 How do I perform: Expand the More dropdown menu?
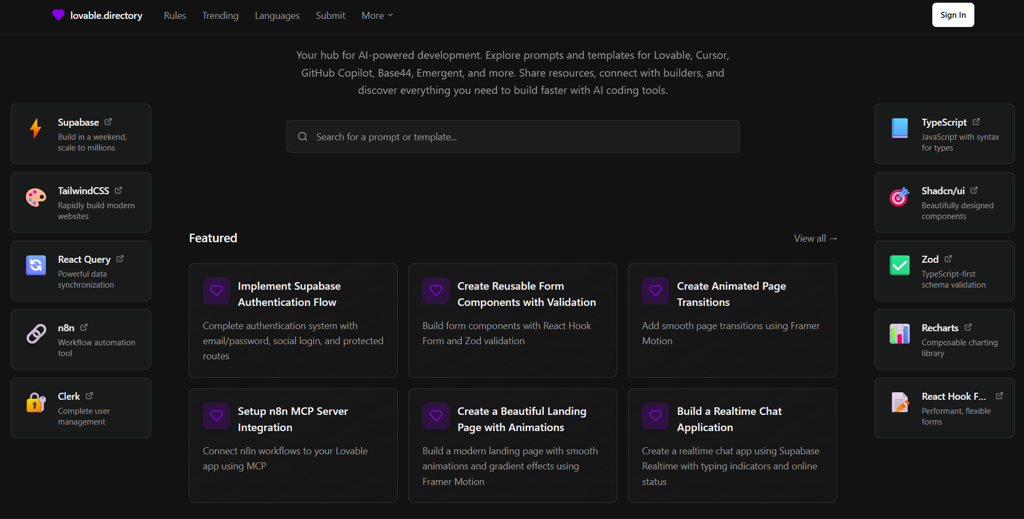pos(377,16)
